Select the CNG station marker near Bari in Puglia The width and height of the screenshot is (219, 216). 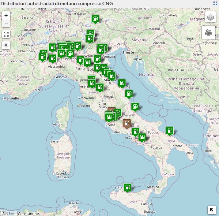click(170, 131)
